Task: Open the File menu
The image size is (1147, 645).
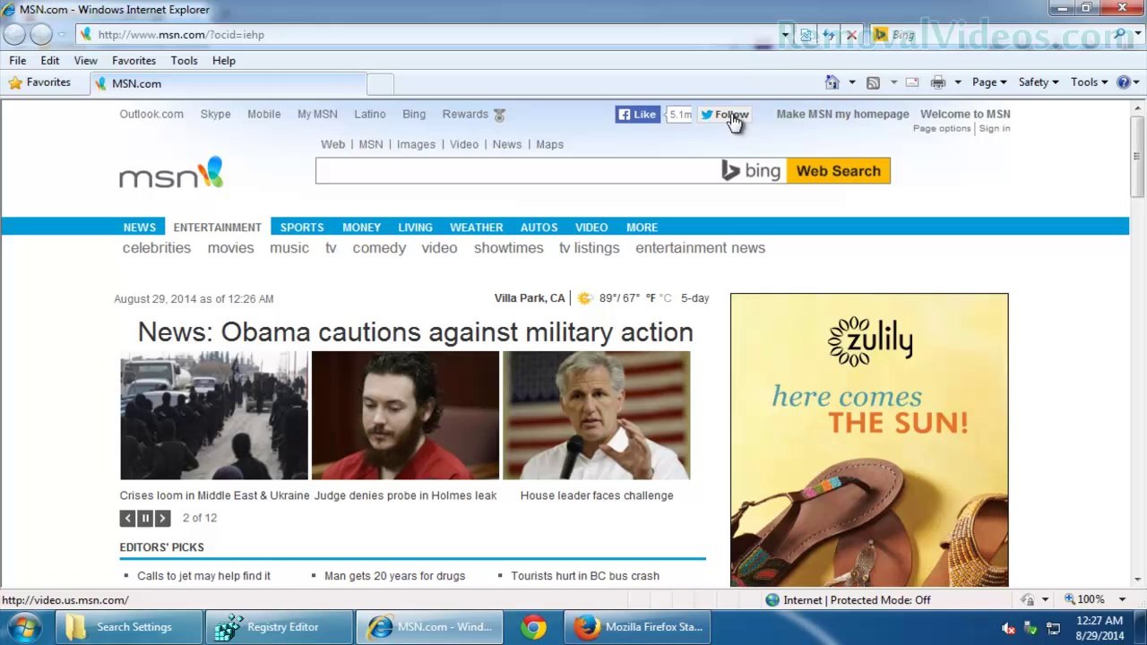Action: coord(17,60)
